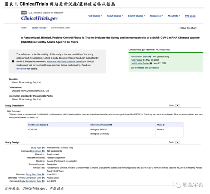This screenshot has height=194, width=210.
Task: Click the Study Completion Date link
Action: (x=30, y=181)
